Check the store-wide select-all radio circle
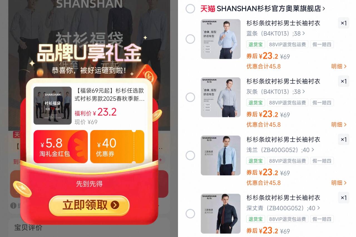 (190, 9)
